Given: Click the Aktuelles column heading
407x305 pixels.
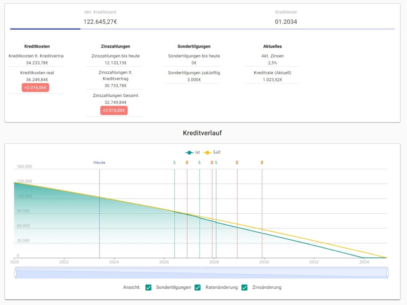Looking at the screenshot, I should click(273, 46).
